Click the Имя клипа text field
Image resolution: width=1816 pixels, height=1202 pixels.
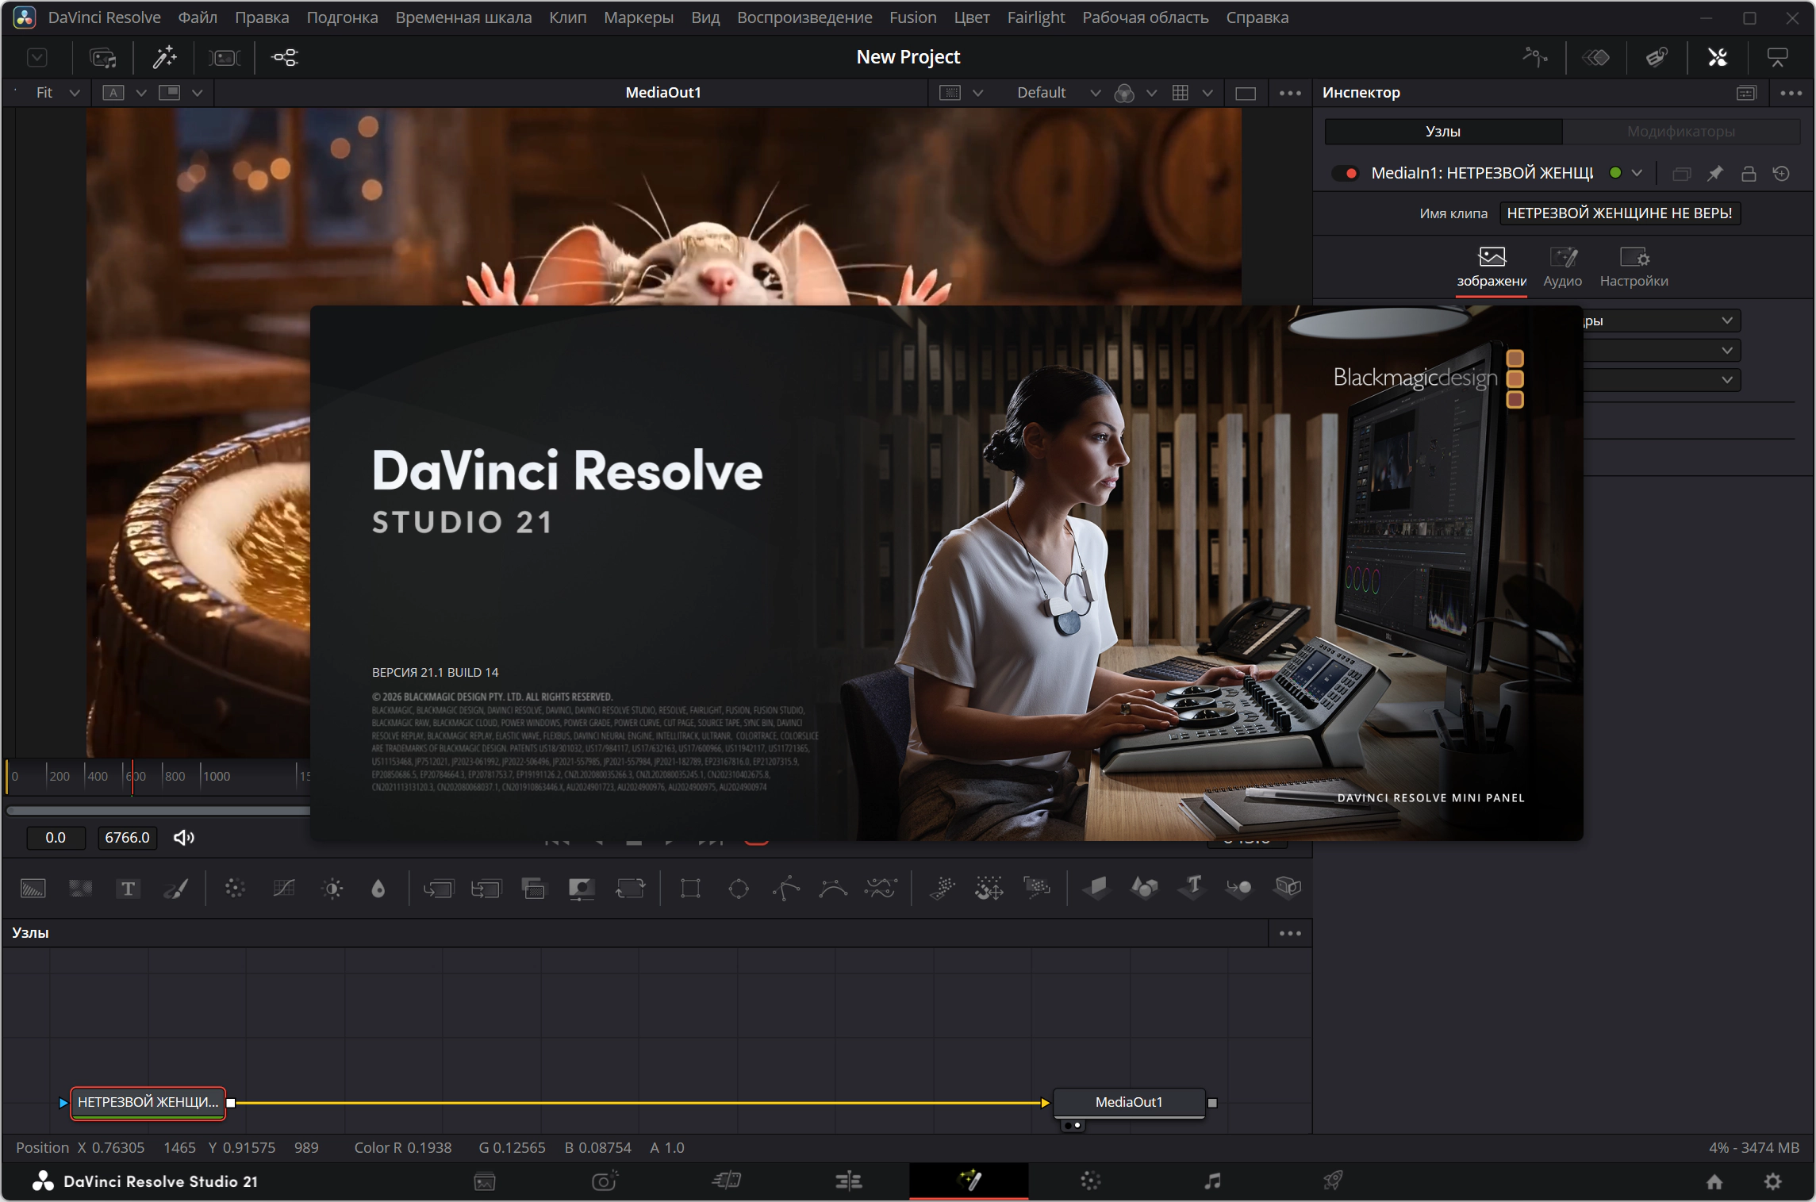point(1619,213)
